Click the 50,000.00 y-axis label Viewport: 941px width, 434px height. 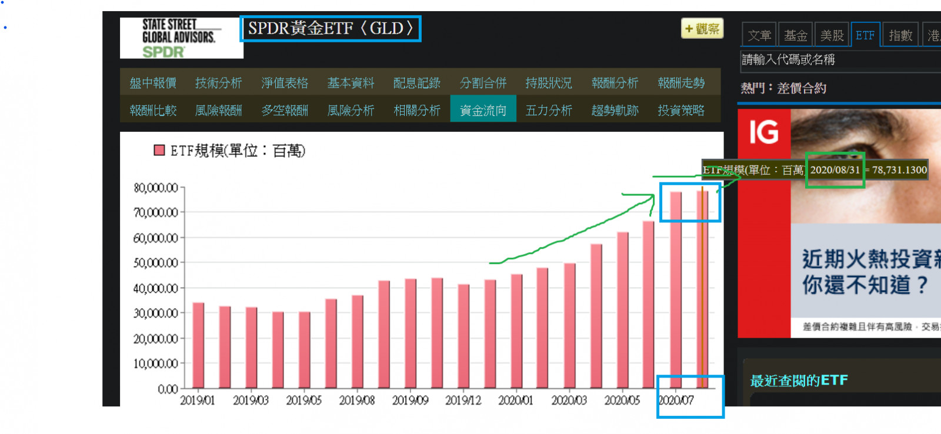156,262
